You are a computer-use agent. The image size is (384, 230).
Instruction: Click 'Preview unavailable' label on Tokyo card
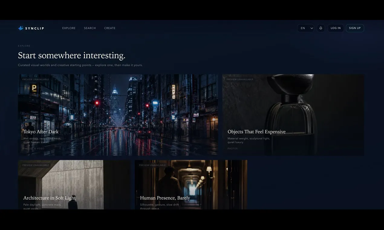pyautogui.click(x=36, y=79)
